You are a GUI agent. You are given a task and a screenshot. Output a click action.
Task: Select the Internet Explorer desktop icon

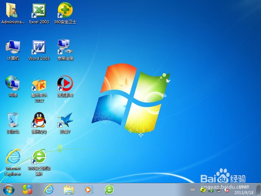tap(13, 163)
